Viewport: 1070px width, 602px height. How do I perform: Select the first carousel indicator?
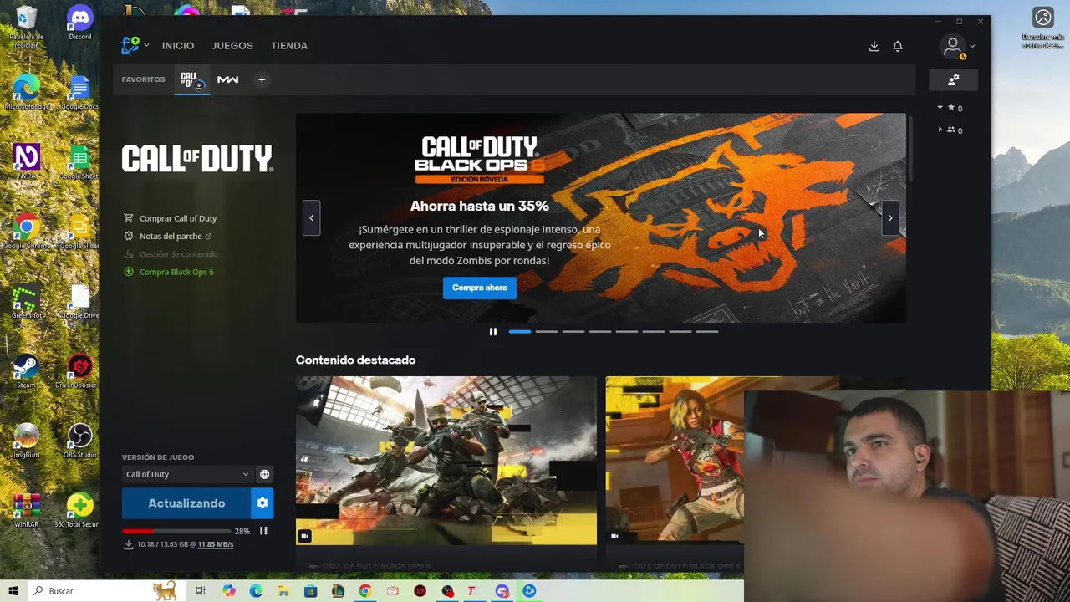(520, 332)
